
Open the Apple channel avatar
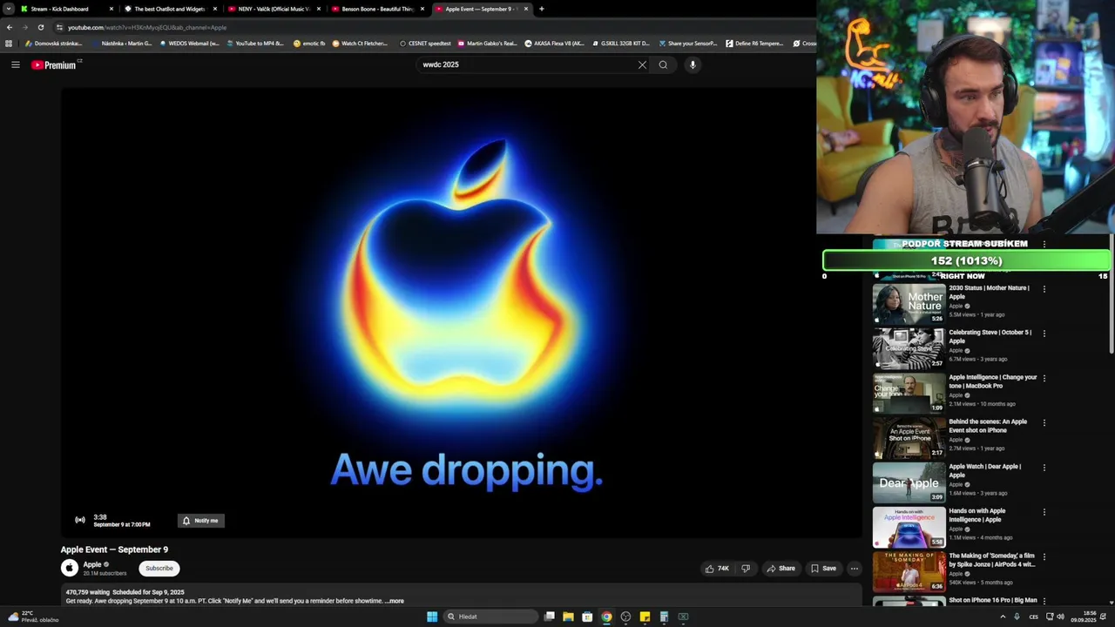[x=70, y=568]
